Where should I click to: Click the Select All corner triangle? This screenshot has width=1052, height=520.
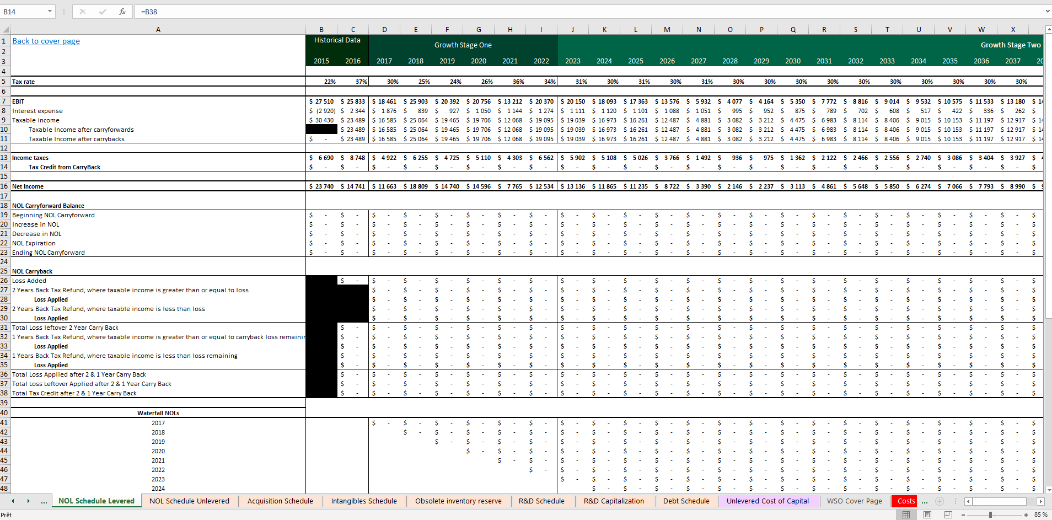pos(6,30)
